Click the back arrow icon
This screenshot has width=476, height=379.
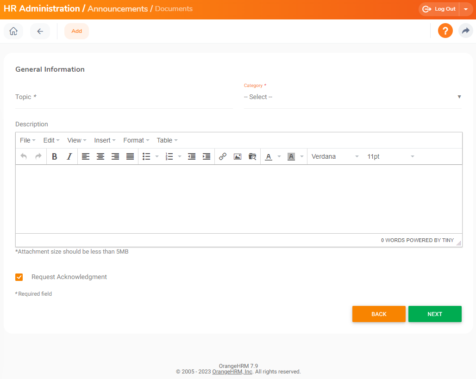tap(40, 31)
